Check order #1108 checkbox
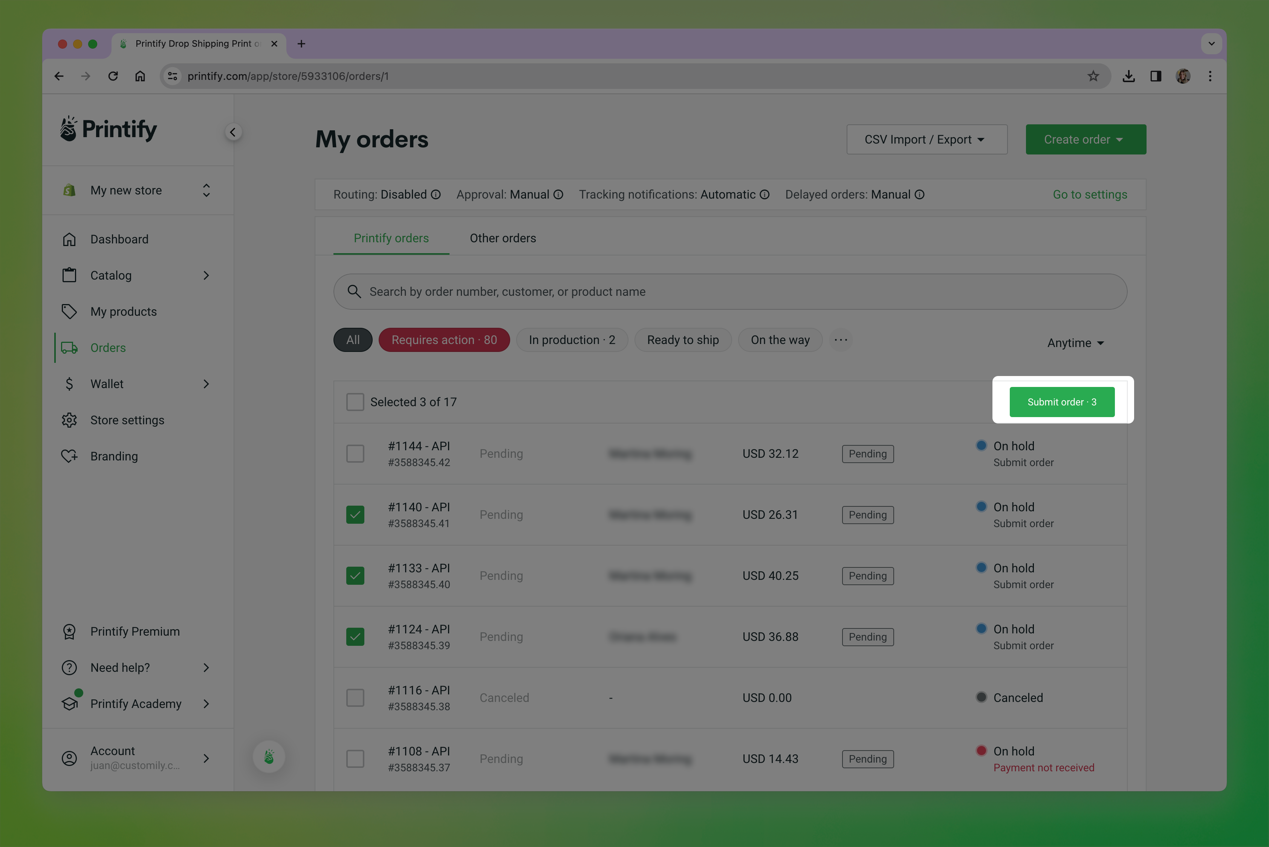 tap(355, 759)
